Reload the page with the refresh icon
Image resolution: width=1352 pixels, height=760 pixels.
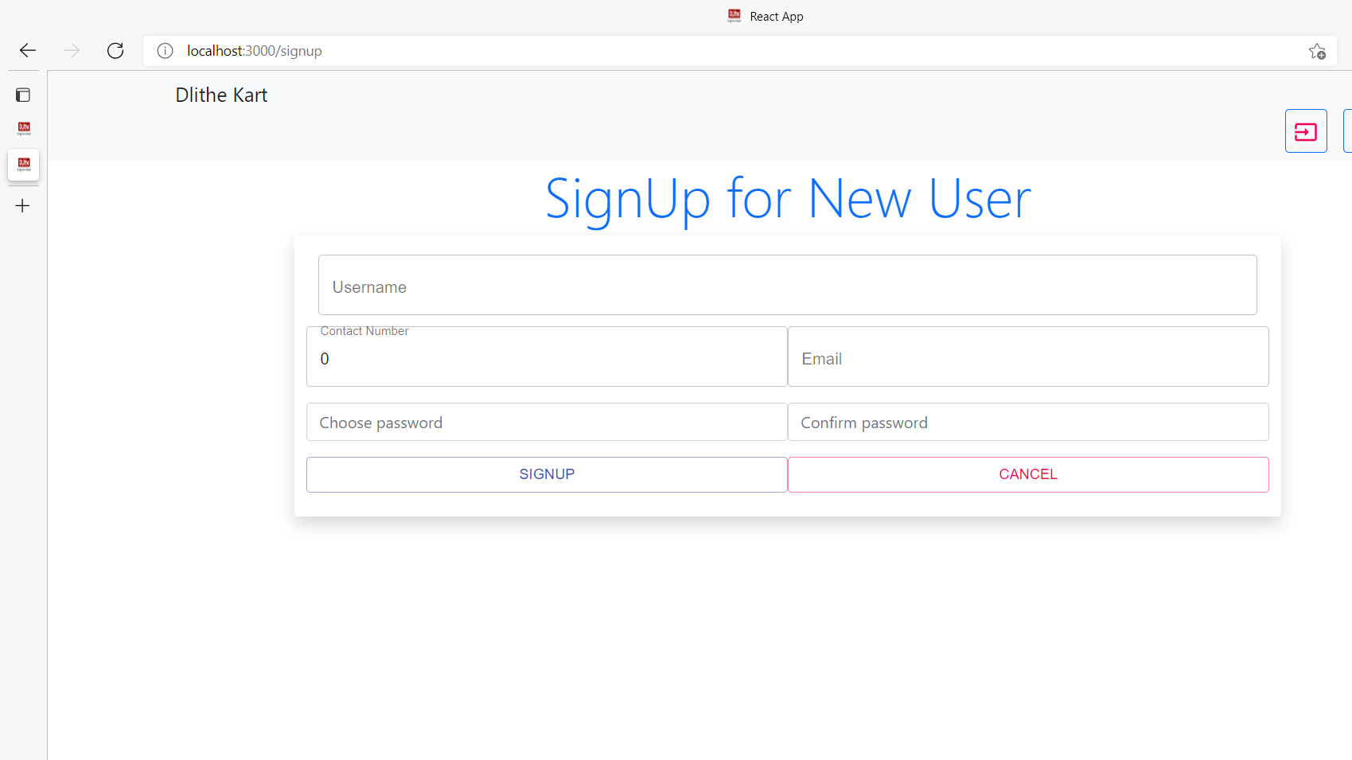(115, 50)
